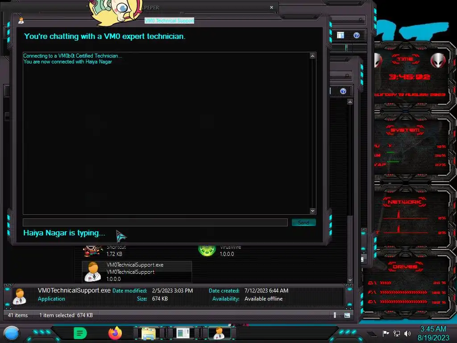Screen dimensions: 457x343
Task: Click the upper blue help icon
Action: pyautogui.click(x=357, y=35)
